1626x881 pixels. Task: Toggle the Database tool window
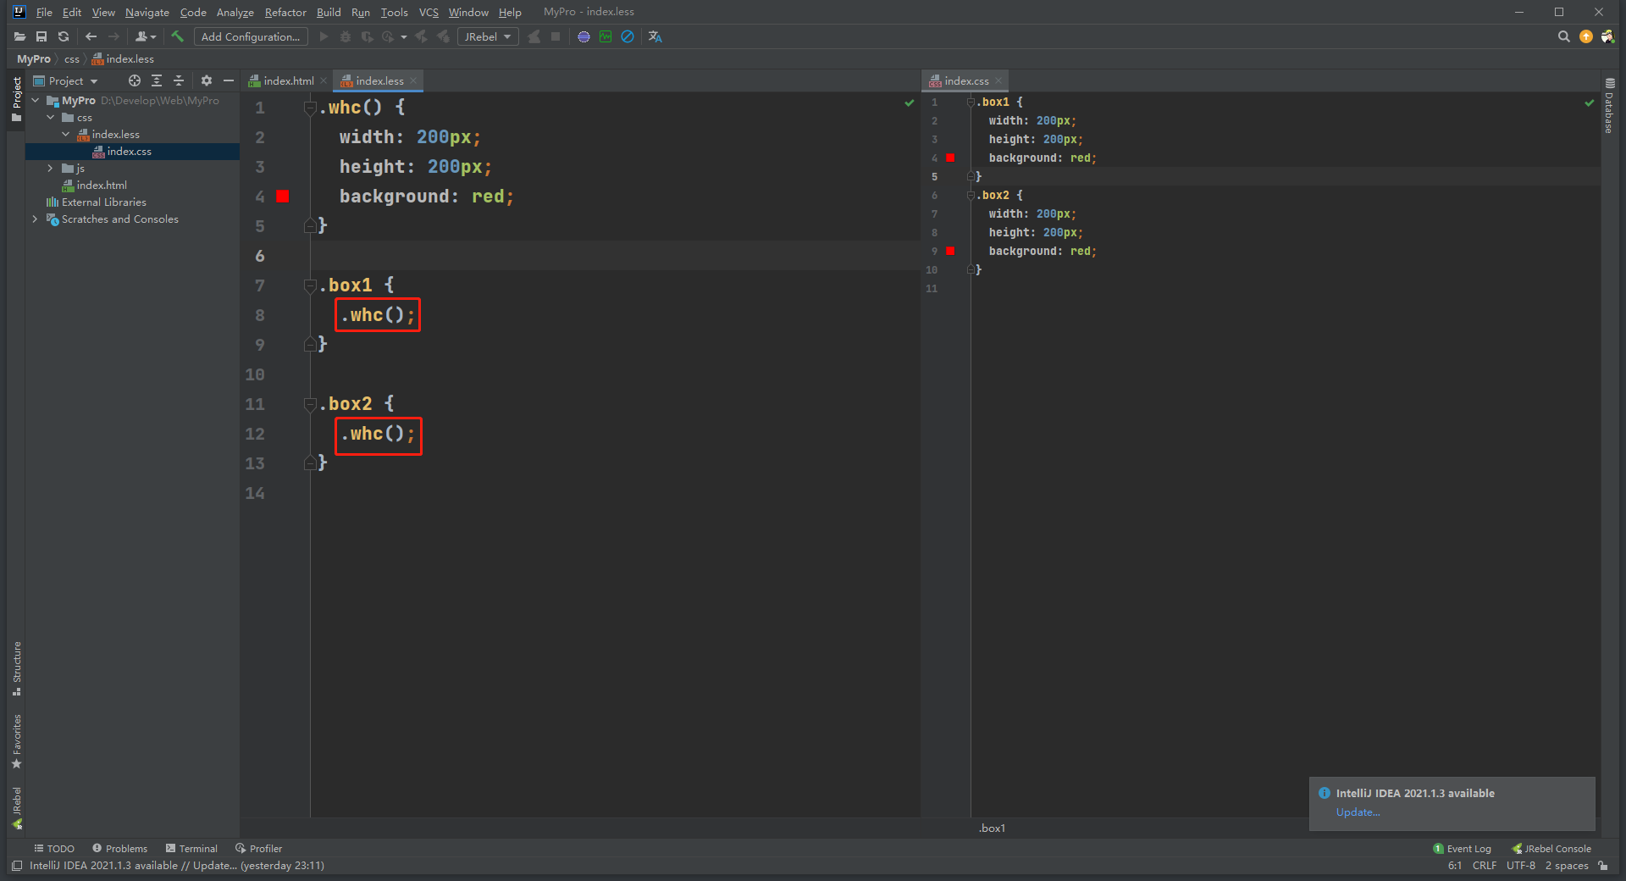[x=1610, y=105]
